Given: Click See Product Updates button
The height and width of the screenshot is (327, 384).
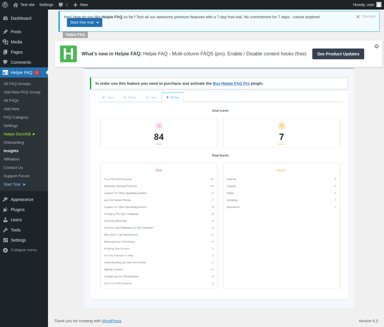Looking at the screenshot, I should tap(338, 54).
